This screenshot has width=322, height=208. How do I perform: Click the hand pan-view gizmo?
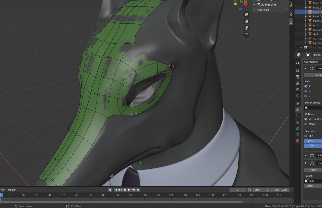point(247,21)
